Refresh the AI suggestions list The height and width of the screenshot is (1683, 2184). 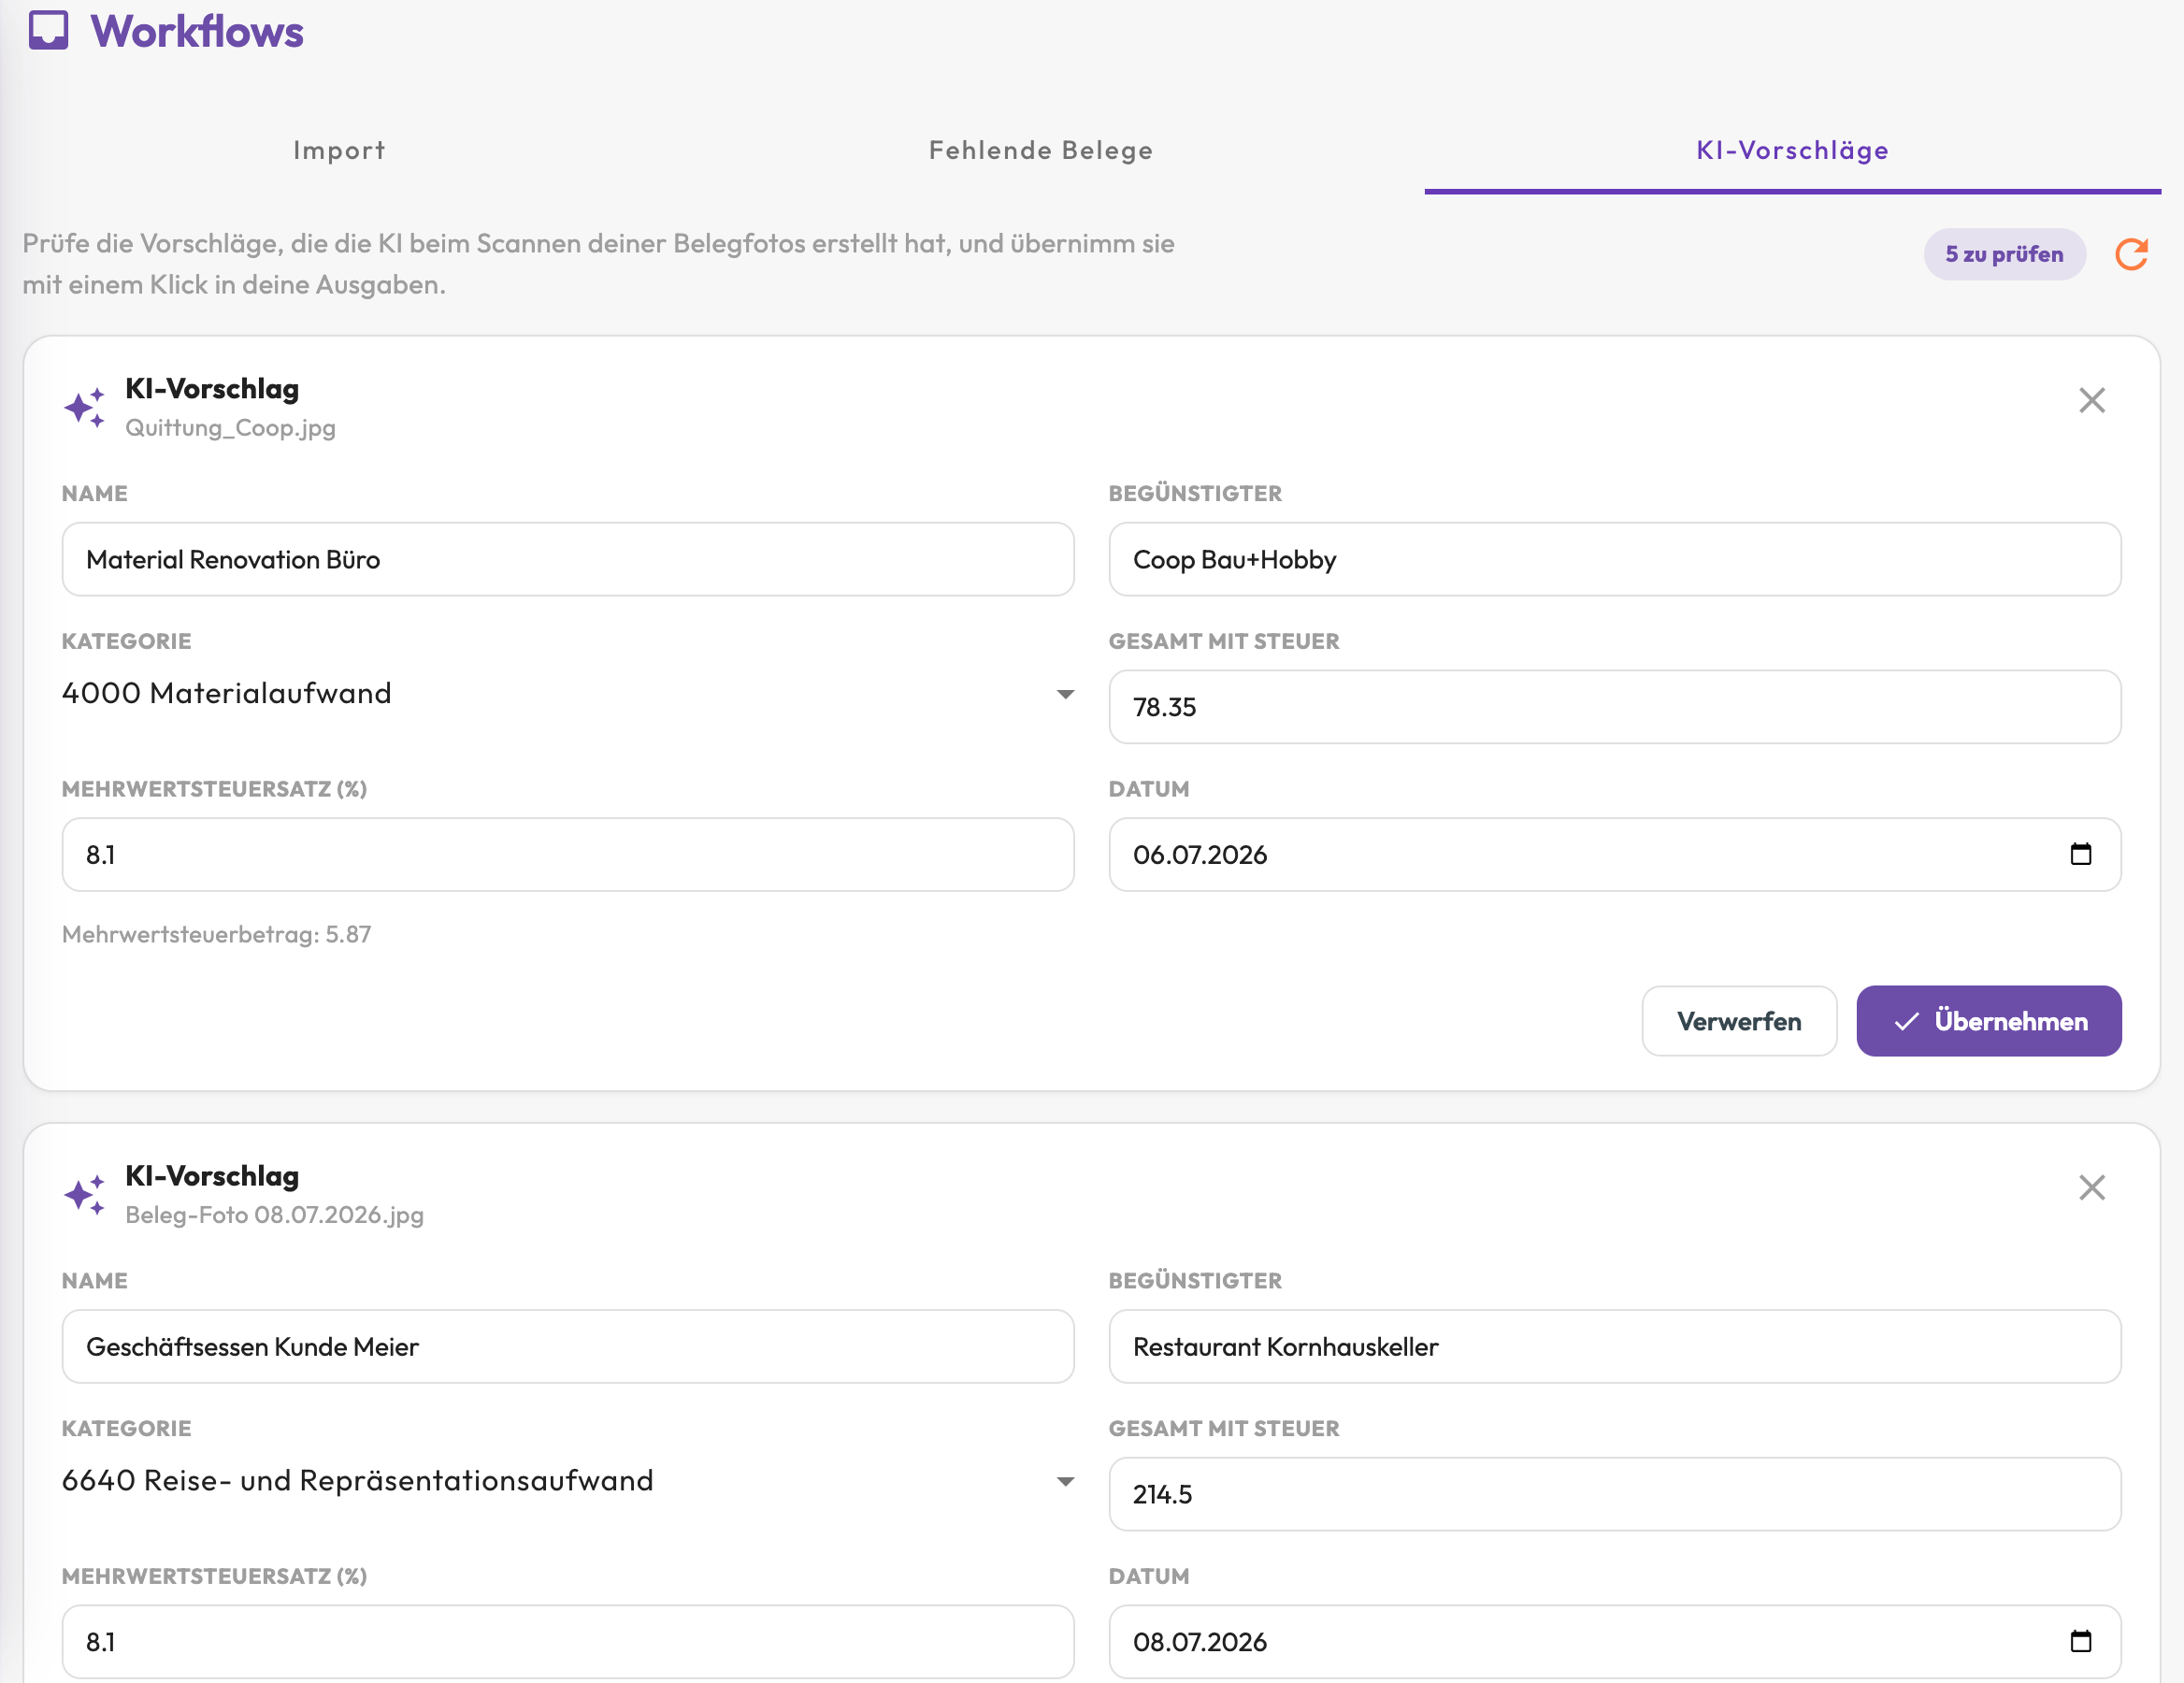(2131, 254)
